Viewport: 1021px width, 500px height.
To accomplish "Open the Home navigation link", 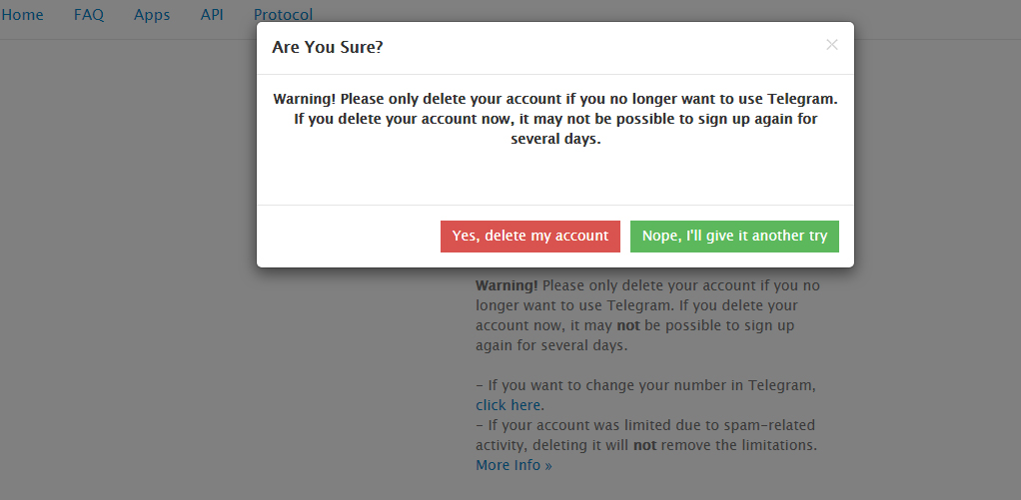I will tap(22, 14).
